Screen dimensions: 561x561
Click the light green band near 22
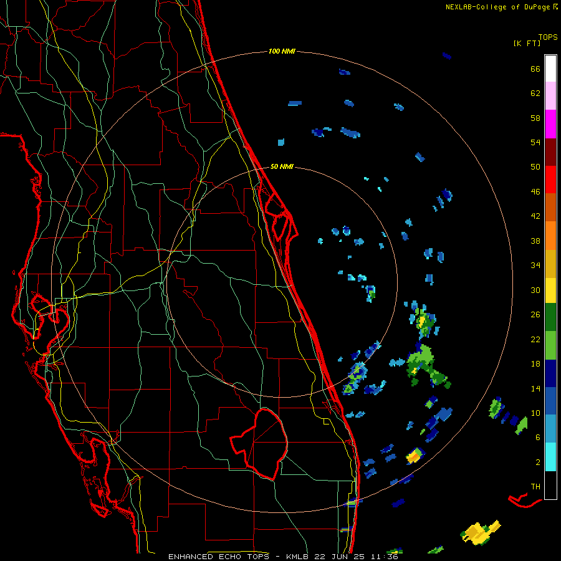[x=550, y=345]
